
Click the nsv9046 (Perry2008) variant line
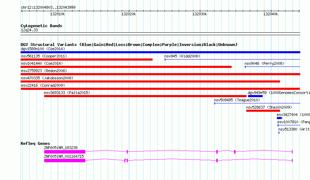tap(273, 67)
